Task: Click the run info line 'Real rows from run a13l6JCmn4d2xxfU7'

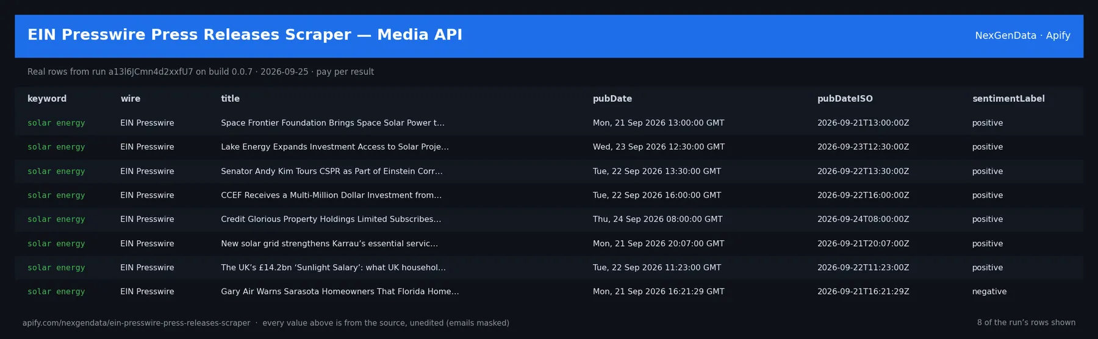Action: click(x=110, y=72)
